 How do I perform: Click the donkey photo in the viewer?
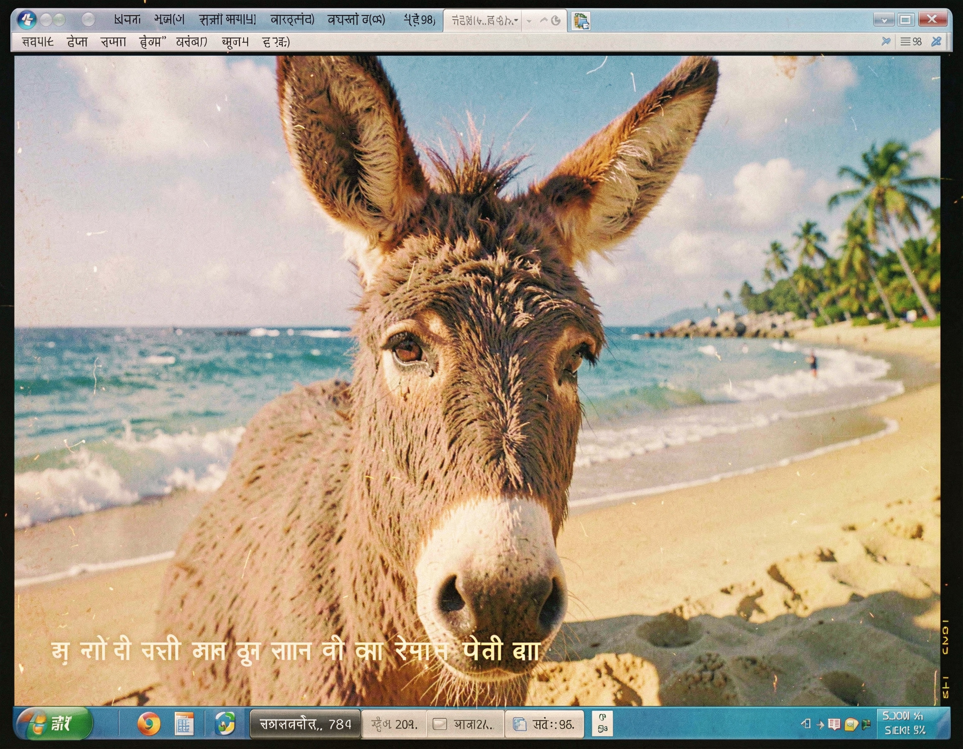point(476,379)
